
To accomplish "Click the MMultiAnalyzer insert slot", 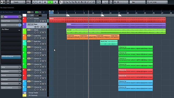I will 11,57.
